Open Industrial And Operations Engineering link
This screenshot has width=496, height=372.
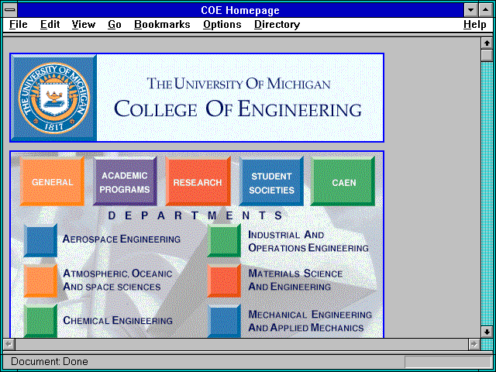tap(308, 241)
